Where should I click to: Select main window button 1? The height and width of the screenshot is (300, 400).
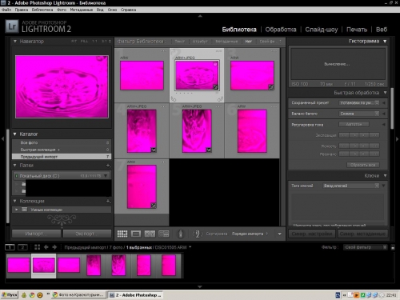pyautogui.click(x=10, y=247)
